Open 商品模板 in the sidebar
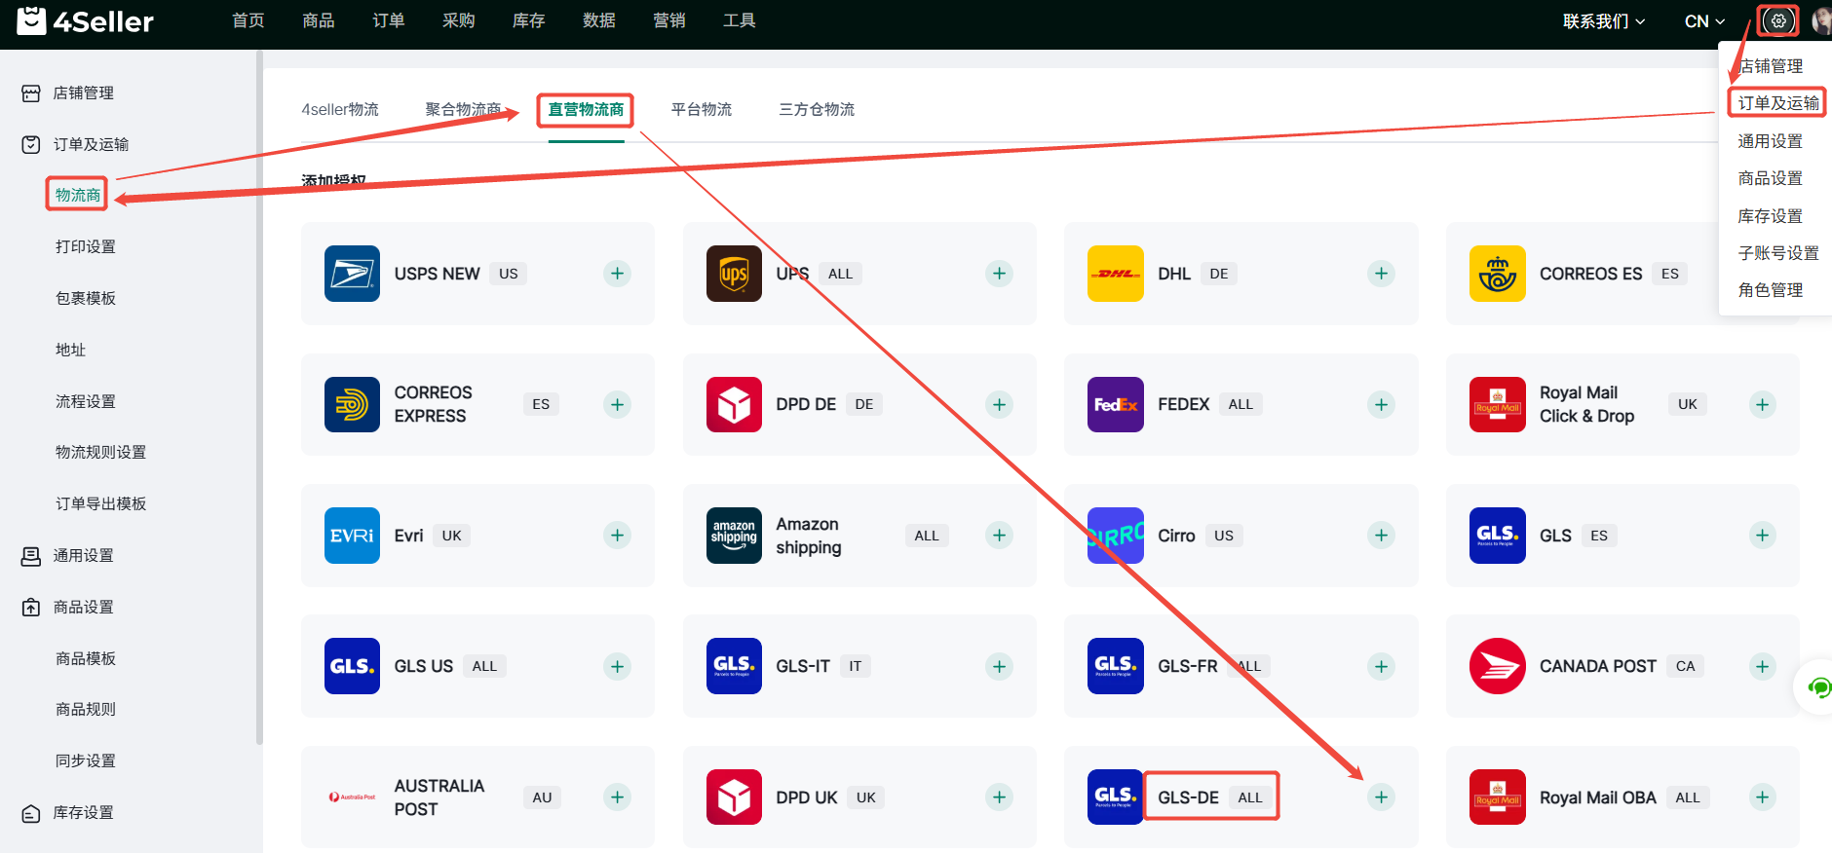 [86, 658]
